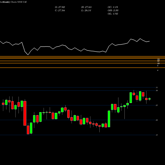Select the open value O: 27.02
The height and width of the screenshot is (165, 165).
(60, 7)
